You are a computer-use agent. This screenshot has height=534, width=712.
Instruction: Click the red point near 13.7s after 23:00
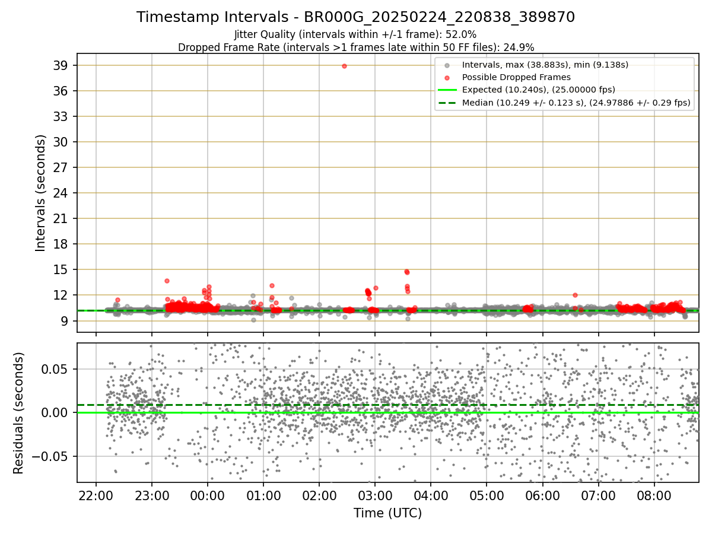click(x=167, y=281)
